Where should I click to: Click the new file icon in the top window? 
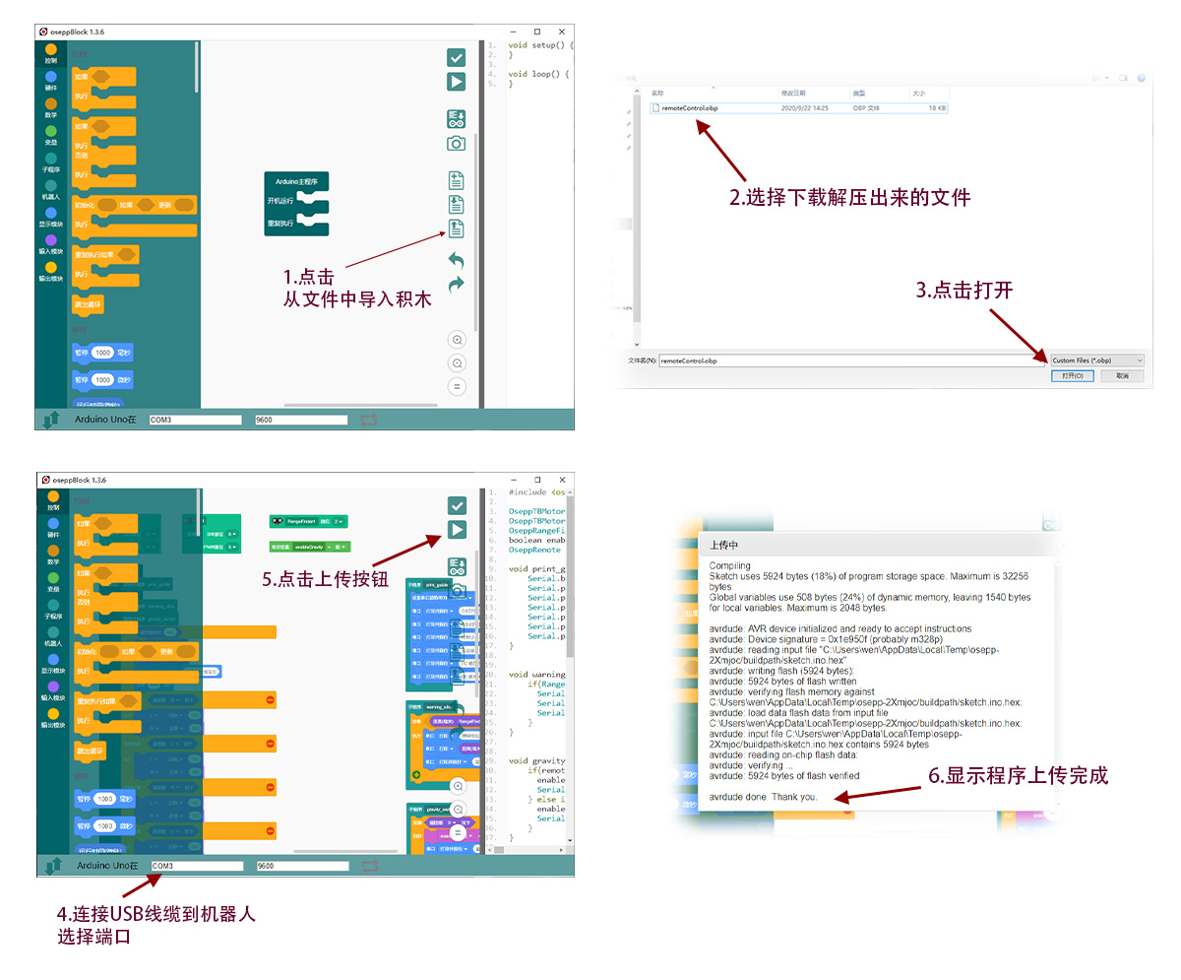coord(456,180)
